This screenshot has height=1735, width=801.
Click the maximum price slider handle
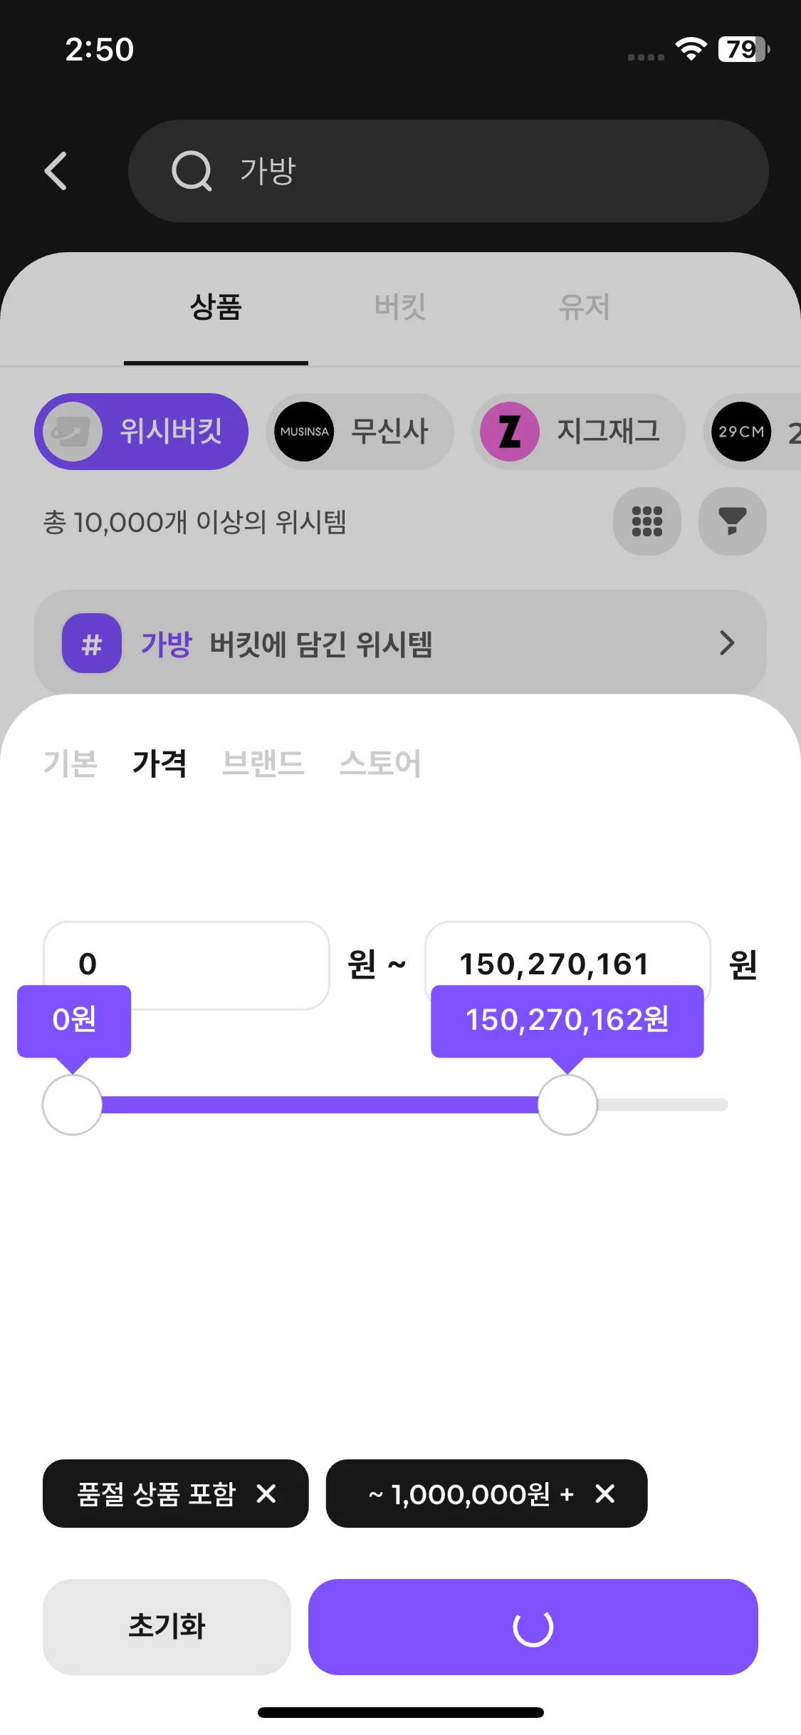(x=567, y=1105)
